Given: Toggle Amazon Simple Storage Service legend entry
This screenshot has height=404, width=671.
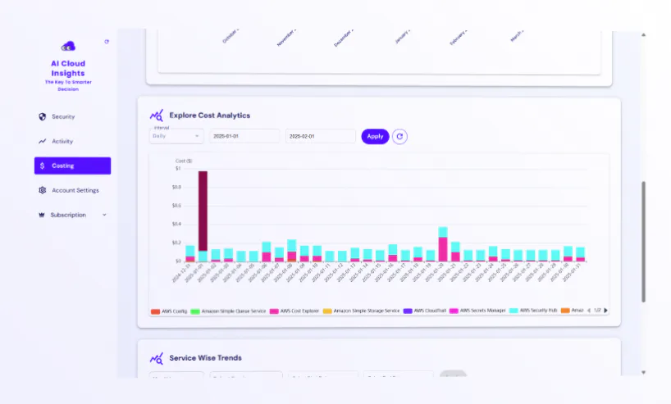Looking at the screenshot, I should [x=361, y=311].
